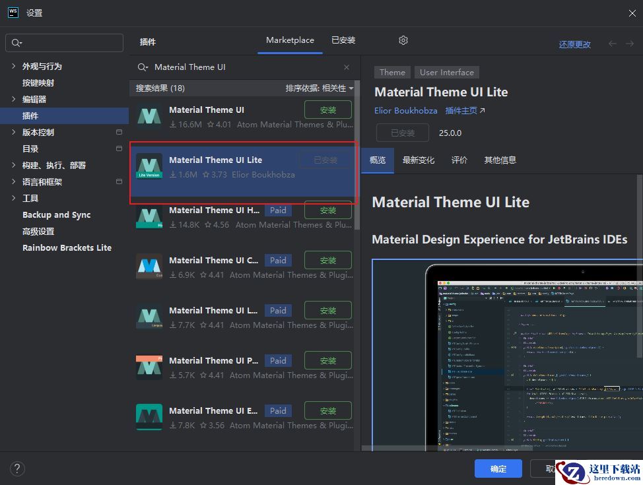Expand the 编辑器 settings group

click(x=13, y=99)
